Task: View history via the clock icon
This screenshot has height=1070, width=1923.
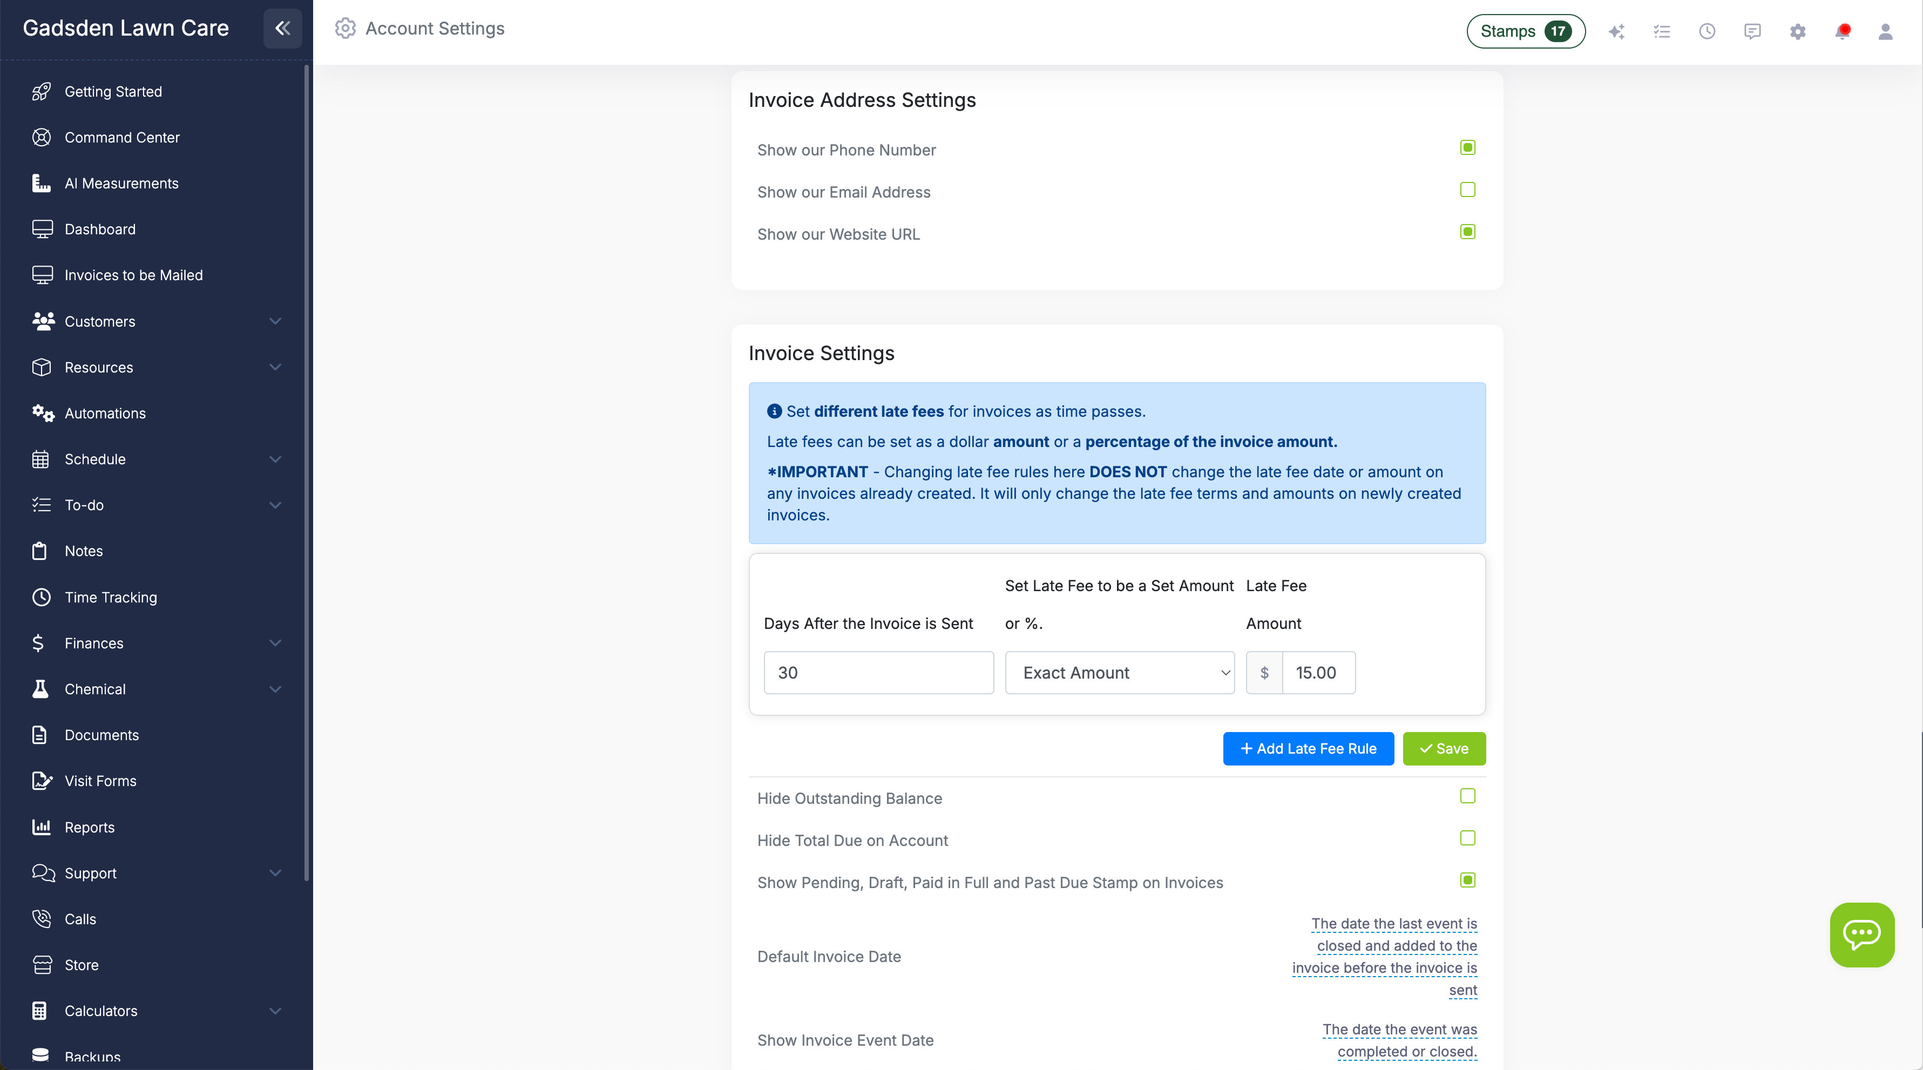Action: click(1707, 31)
